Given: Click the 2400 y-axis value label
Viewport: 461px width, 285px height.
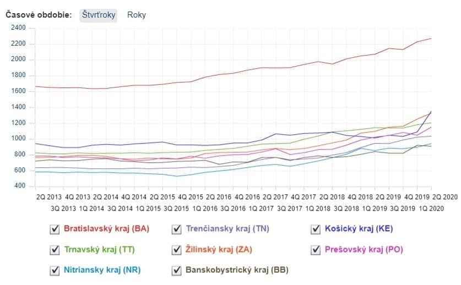Looking at the screenshot, I should coord(18,28).
